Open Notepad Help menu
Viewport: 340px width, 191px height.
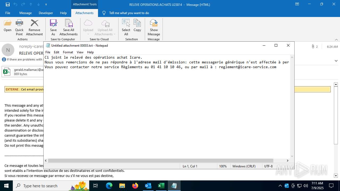pos(90,52)
